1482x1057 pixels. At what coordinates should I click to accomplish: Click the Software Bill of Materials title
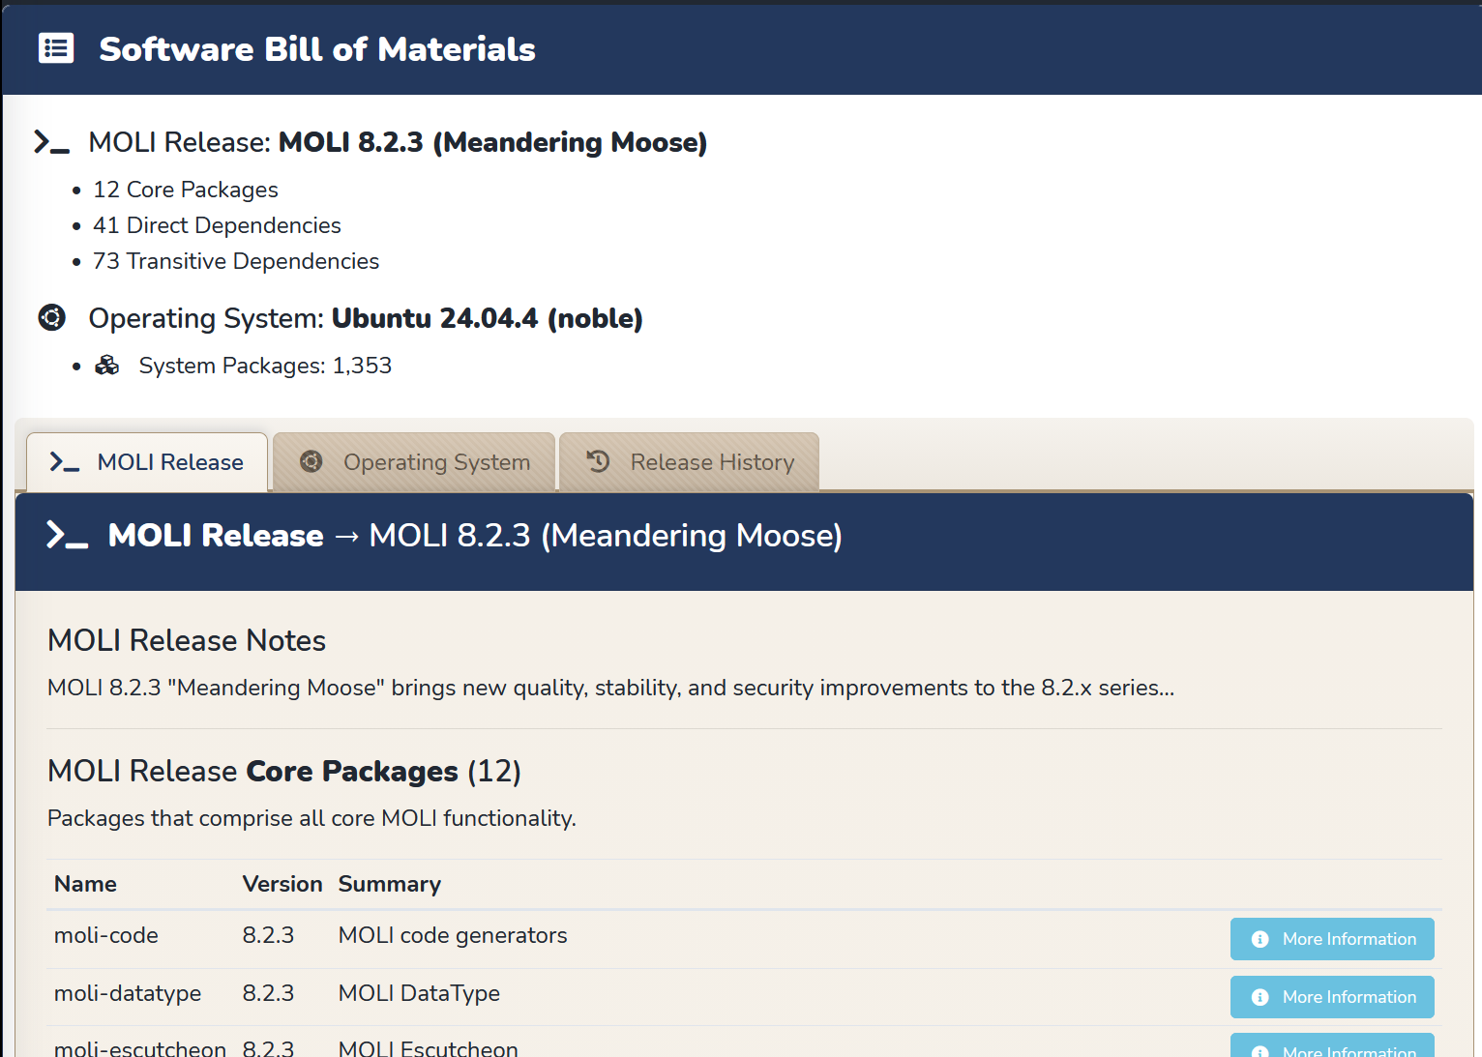(317, 48)
